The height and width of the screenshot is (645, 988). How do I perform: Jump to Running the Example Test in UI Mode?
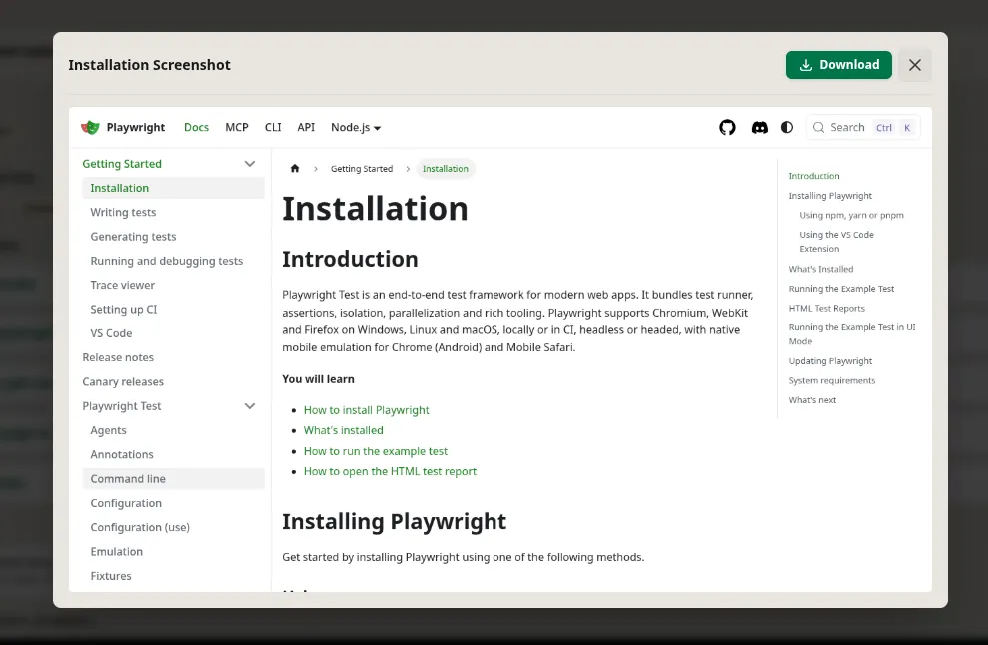852,334
